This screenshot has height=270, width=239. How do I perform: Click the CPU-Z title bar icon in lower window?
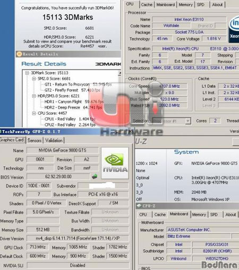[x=139, y=206]
